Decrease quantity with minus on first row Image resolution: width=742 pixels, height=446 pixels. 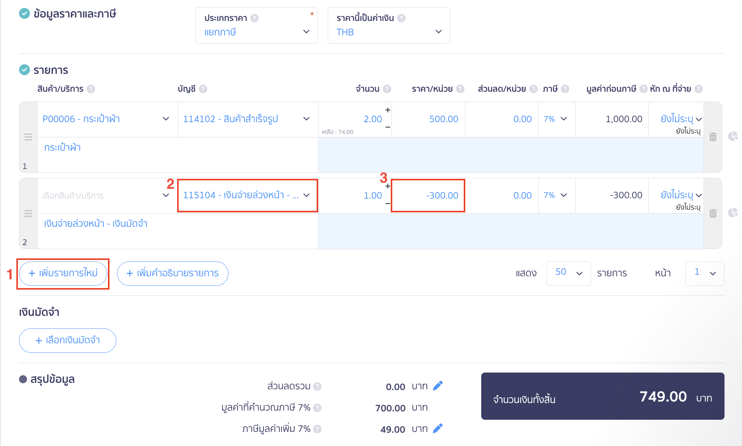(388, 127)
